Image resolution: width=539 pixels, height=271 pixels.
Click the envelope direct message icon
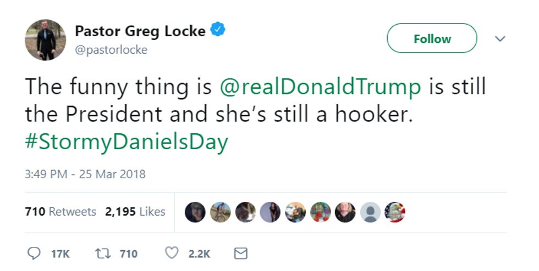pos(241,253)
